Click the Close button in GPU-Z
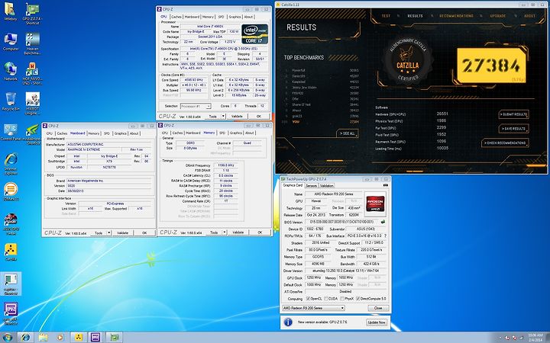 pyautogui.click(x=378, y=308)
